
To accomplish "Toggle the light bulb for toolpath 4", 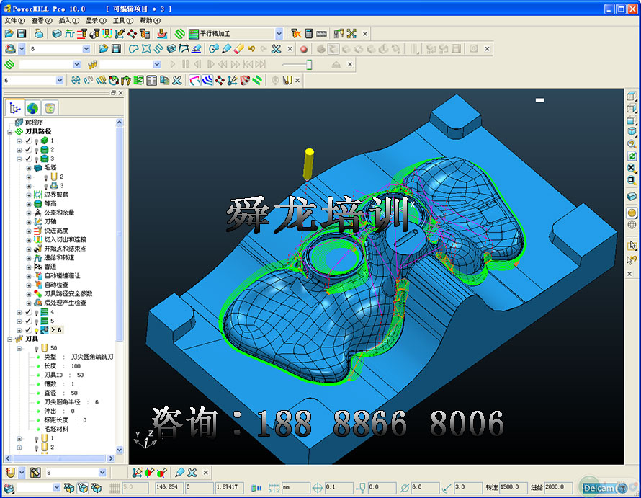I will pos(37,312).
